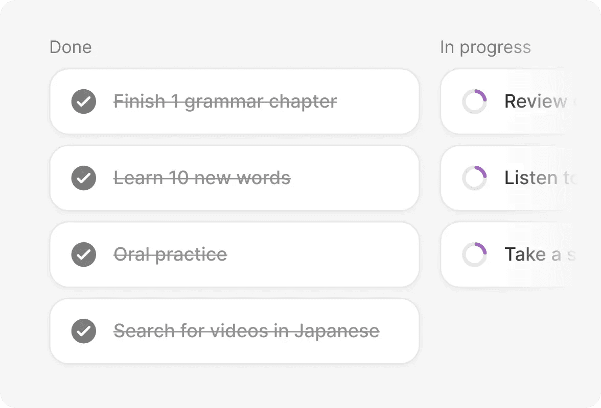Click the In progress column header
Viewport: 601px width, 408px height.
pyautogui.click(x=485, y=47)
